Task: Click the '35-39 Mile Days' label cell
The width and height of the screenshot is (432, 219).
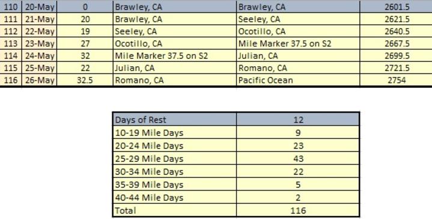Action: (174, 185)
